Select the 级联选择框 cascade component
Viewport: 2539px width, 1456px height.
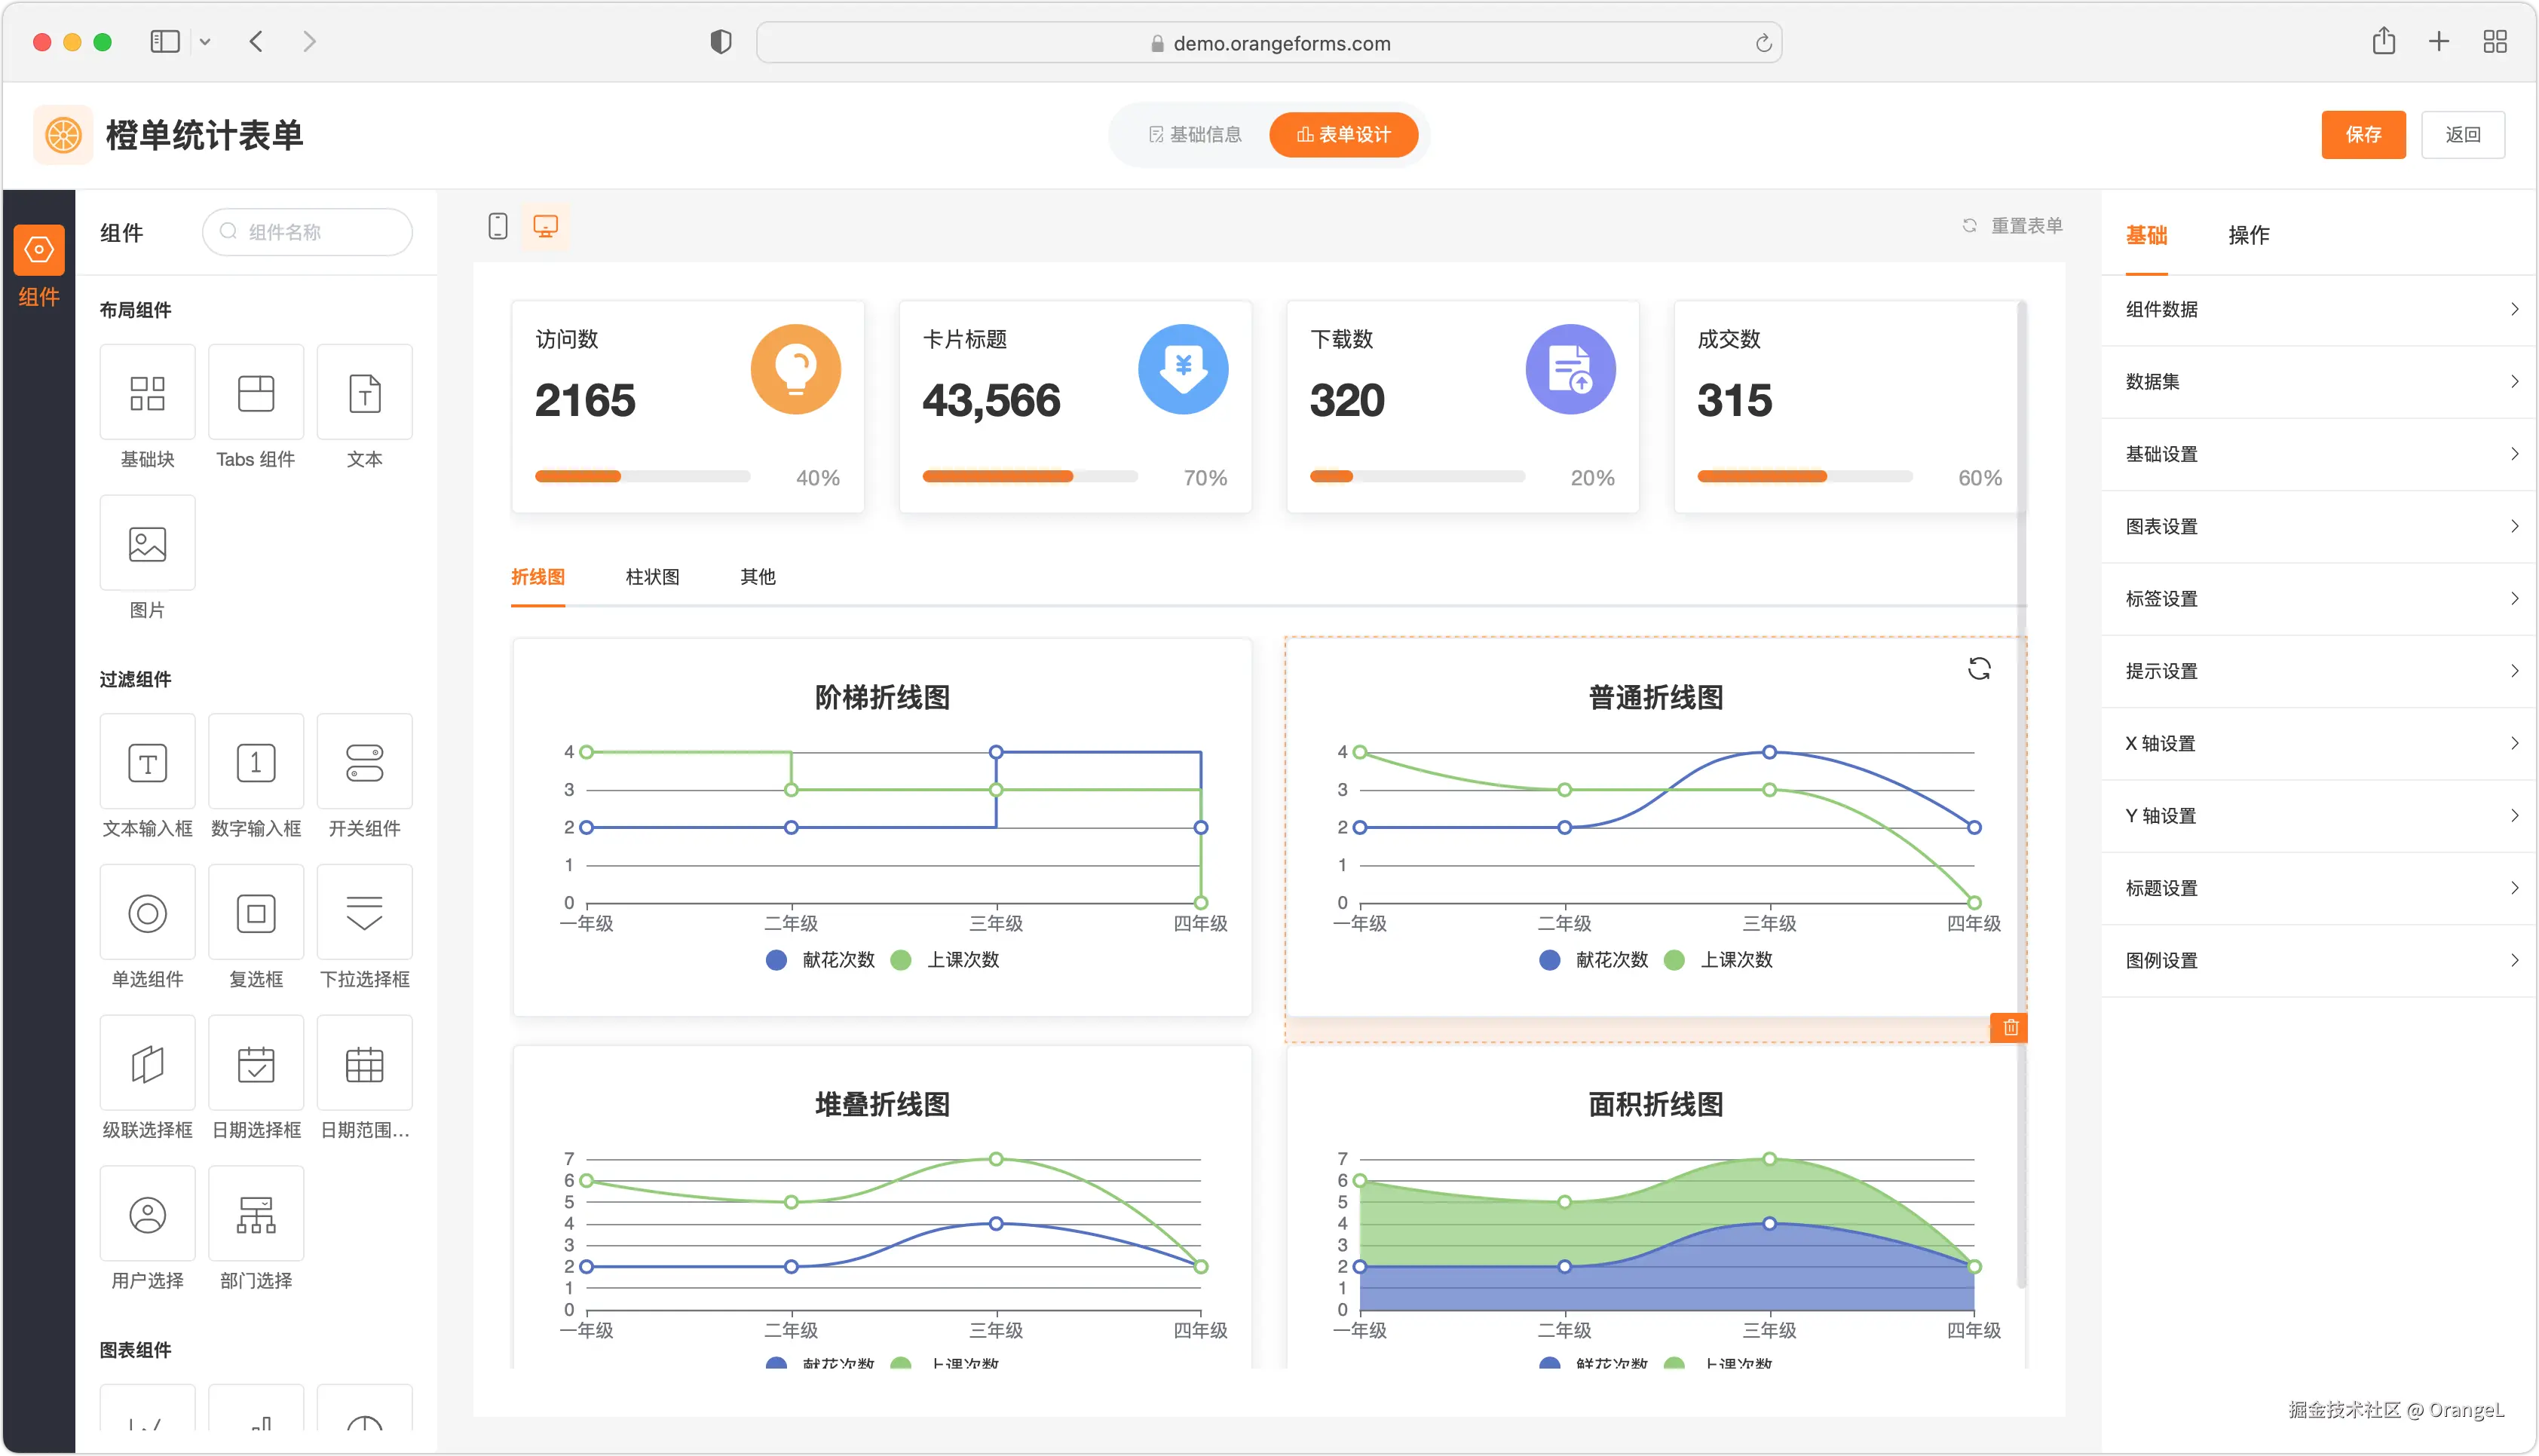pyautogui.click(x=147, y=1064)
